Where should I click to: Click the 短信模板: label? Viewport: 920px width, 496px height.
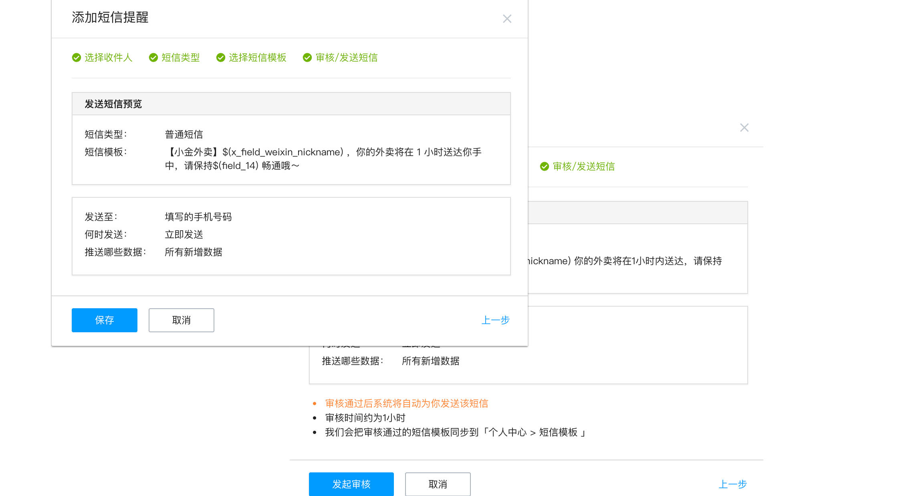point(106,152)
